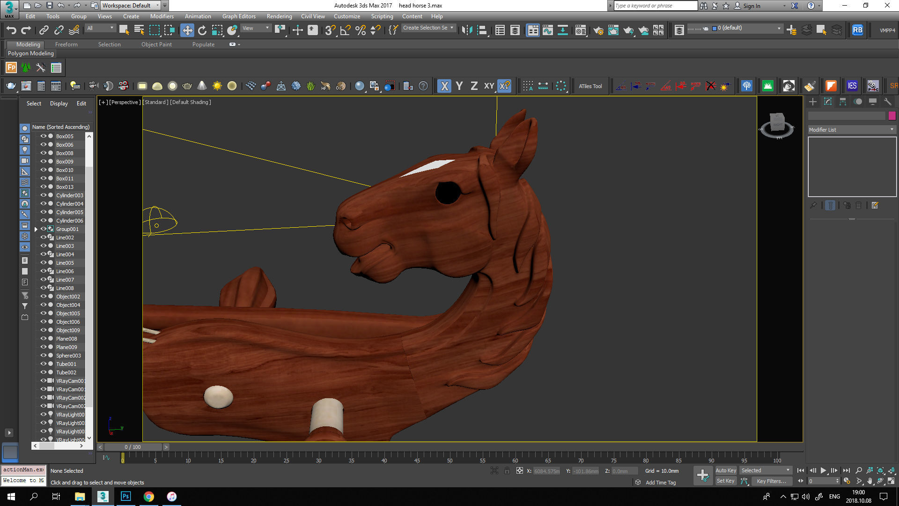The image size is (899, 506).
Task: Open the Modify command panel tab
Action: pyautogui.click(x=827, y=102)
